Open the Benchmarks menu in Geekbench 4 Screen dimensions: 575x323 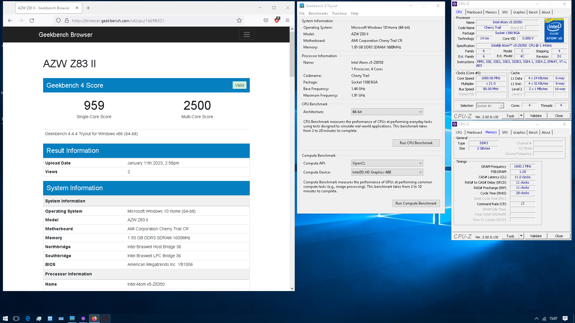tap(318, 13)
